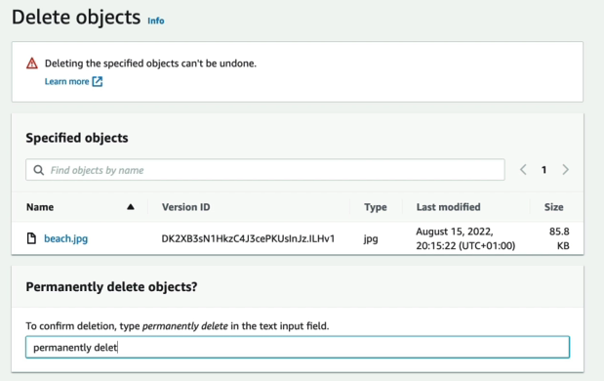Click the Size column header
The height and width of the screenshot is (381, 604).
click(553, 207)
